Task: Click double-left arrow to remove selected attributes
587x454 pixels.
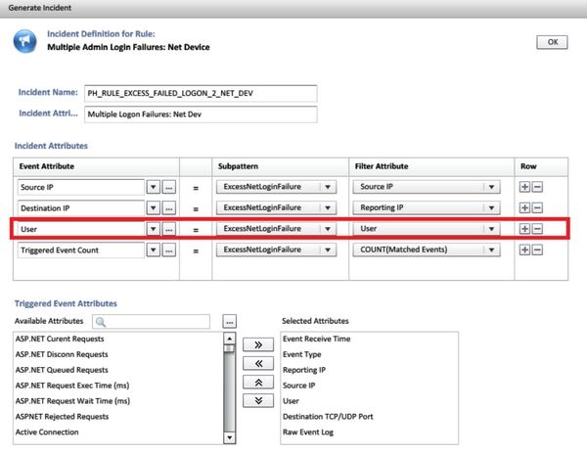Action: [x=256, y=363]
